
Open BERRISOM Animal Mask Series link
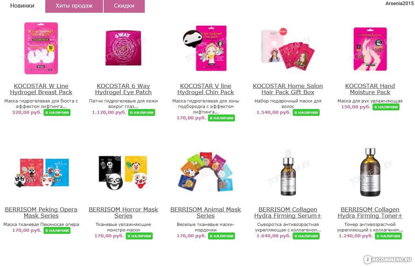click(206, 212)
